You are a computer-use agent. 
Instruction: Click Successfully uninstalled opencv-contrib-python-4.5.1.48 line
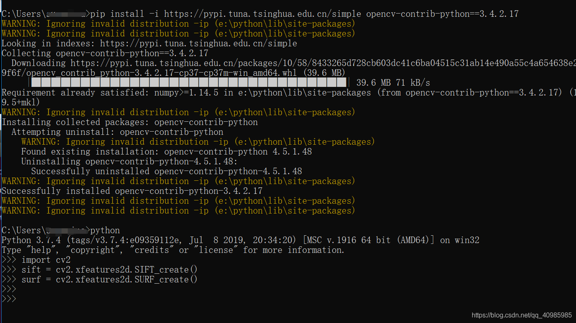(167, 171)
